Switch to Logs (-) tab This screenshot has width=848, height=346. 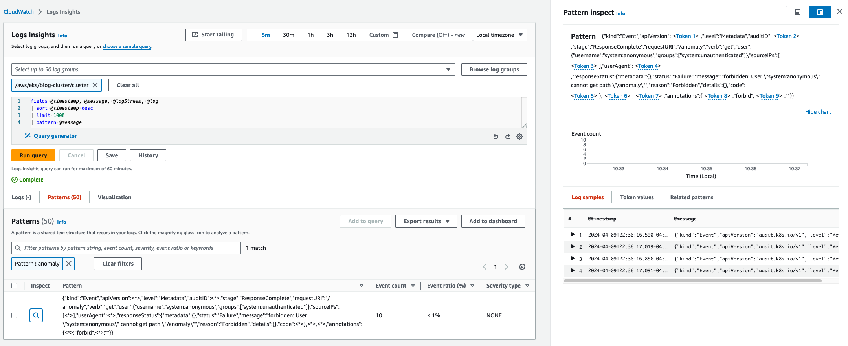point(22,197)
